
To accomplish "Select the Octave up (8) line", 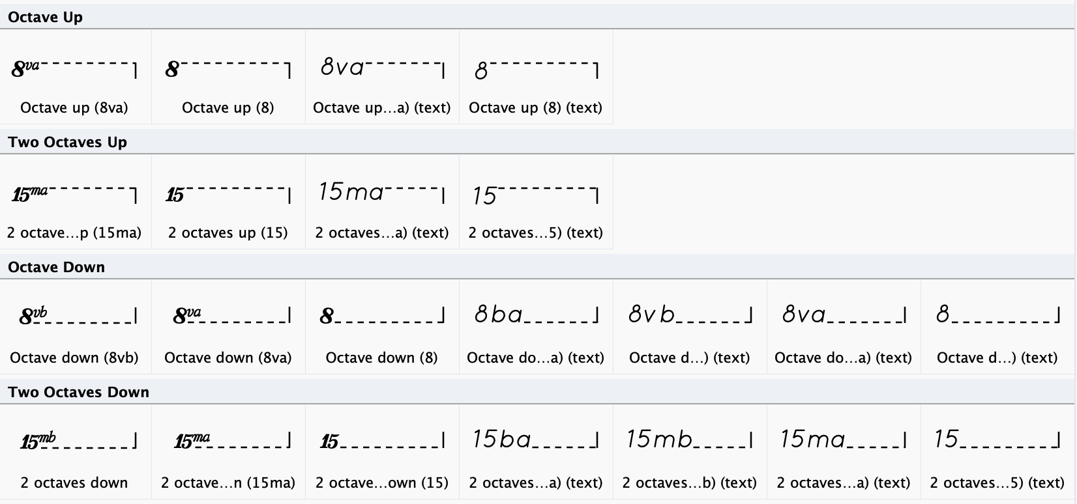I will [228, 75].
